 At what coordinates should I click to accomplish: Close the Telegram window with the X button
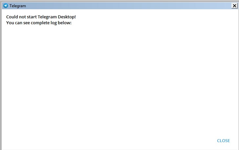[x=234, y=6]
